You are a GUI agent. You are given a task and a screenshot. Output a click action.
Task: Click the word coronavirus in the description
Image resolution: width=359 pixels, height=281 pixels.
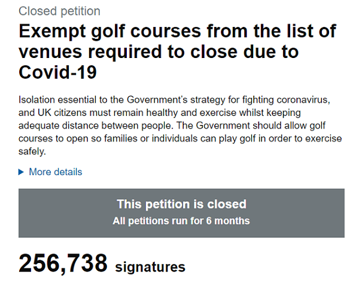point(303,100)
